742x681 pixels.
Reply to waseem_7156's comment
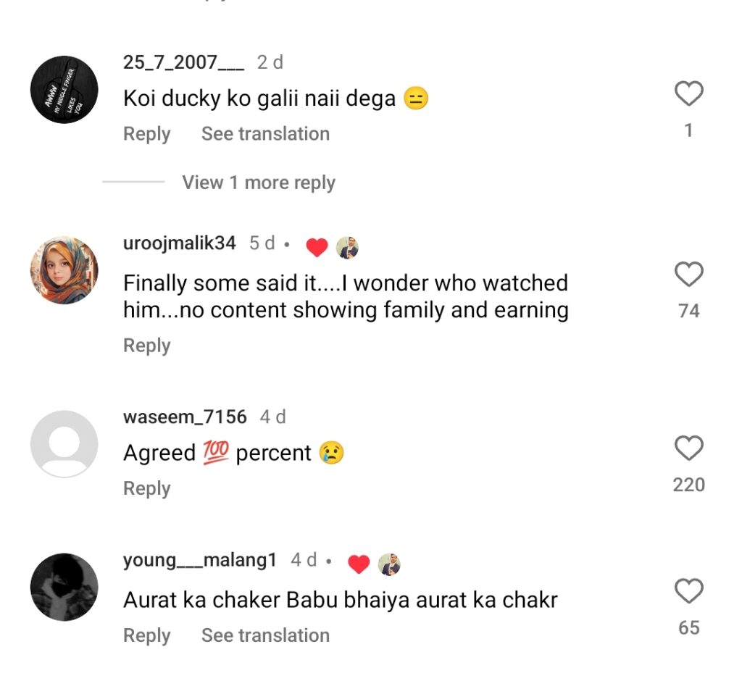pos(146,489)
